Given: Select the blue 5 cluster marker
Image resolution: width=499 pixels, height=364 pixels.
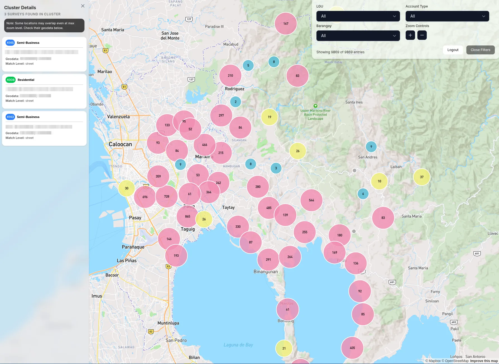Looking at the screenshot, I should [248, 66].
